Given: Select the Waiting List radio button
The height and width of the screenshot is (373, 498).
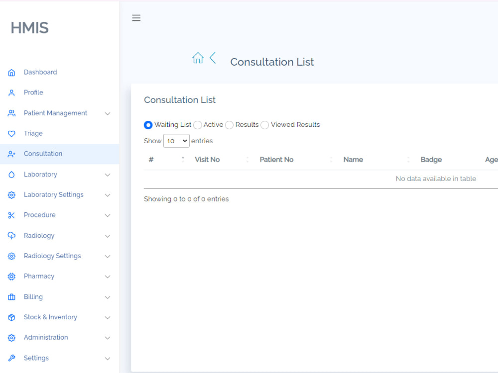Looking at the screenshot, I should 148,125.
